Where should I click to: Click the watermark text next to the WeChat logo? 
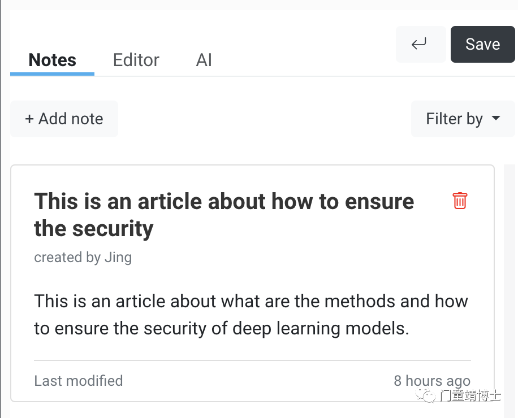pyautogui.click(x=470, y=395)
